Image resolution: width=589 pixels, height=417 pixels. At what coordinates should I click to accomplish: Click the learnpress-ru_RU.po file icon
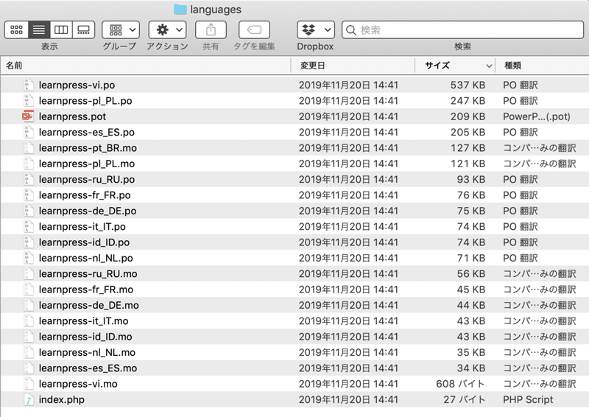[x=29, y=179]
